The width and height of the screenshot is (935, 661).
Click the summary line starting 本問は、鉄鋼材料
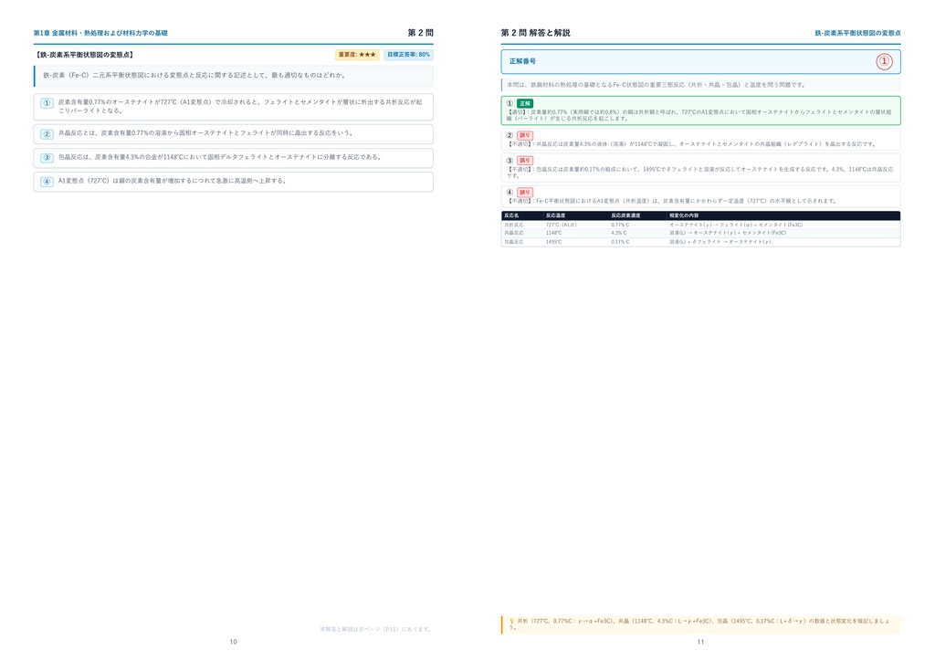[657, 85]
